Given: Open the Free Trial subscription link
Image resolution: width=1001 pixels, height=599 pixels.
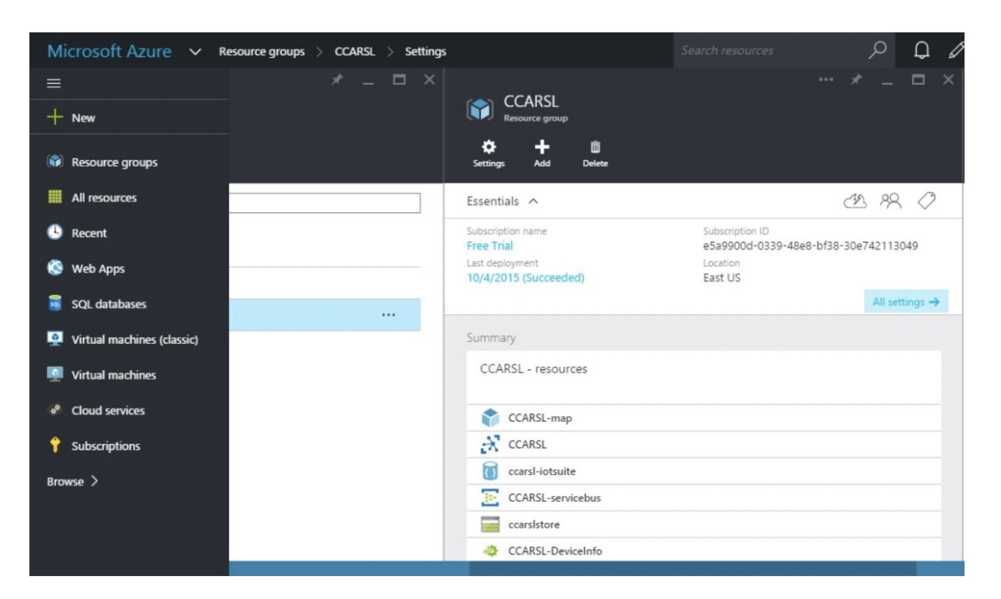Looking at the screenshot, I should (x=489, y=245).
